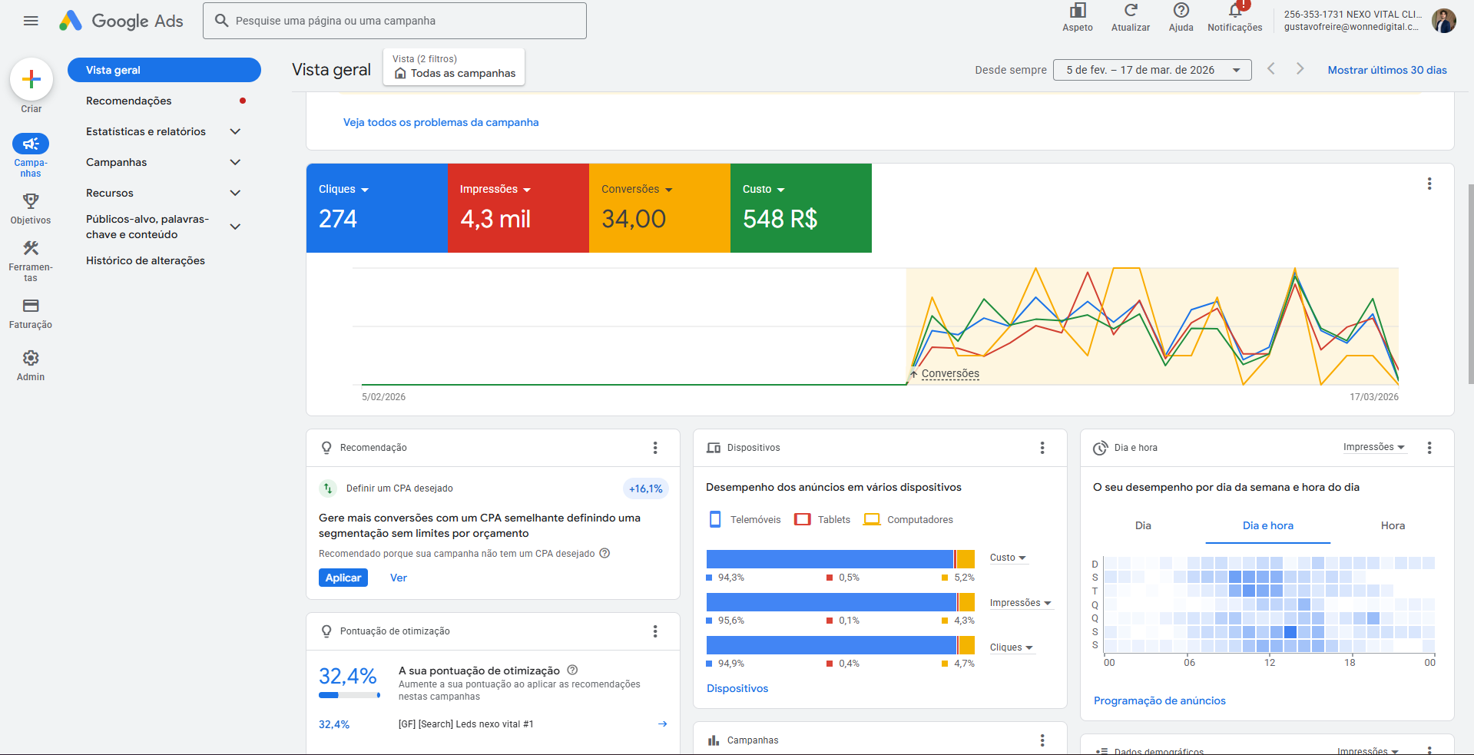Switch to the Hora tab
This screenshot has width=1474, height=755.
click(x=1393, y=525)
